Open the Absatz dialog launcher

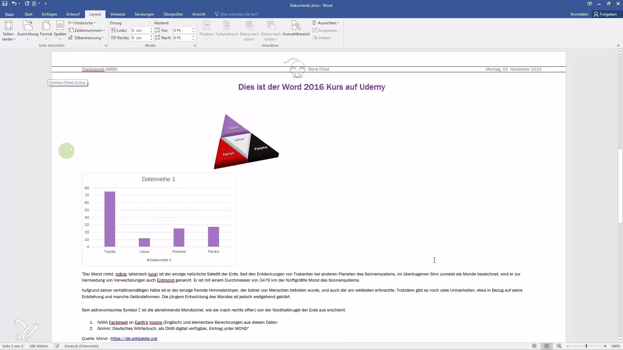click(195, 46)
